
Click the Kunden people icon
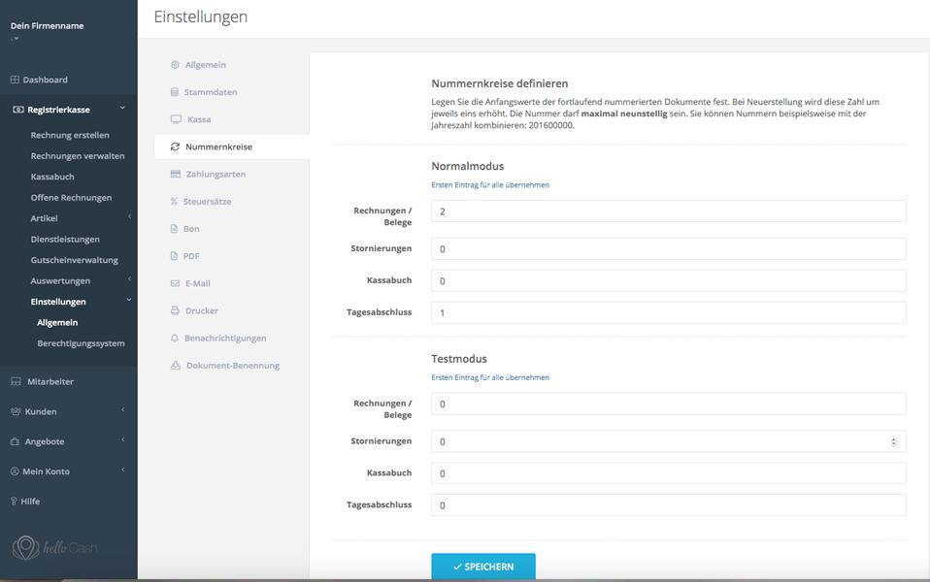(16, 411)
